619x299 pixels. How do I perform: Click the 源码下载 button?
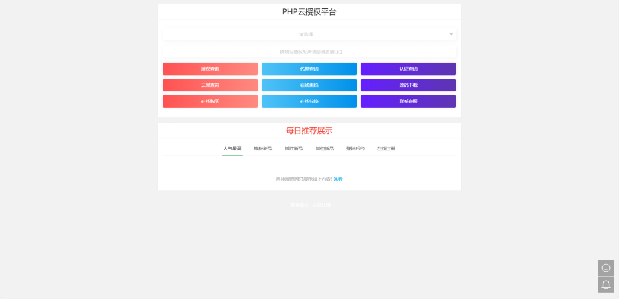click(408, 85)
